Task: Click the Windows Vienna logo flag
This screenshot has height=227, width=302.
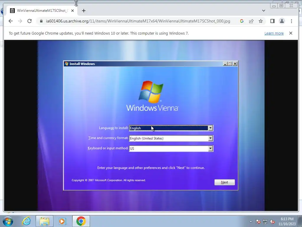Action: point(151,92)
